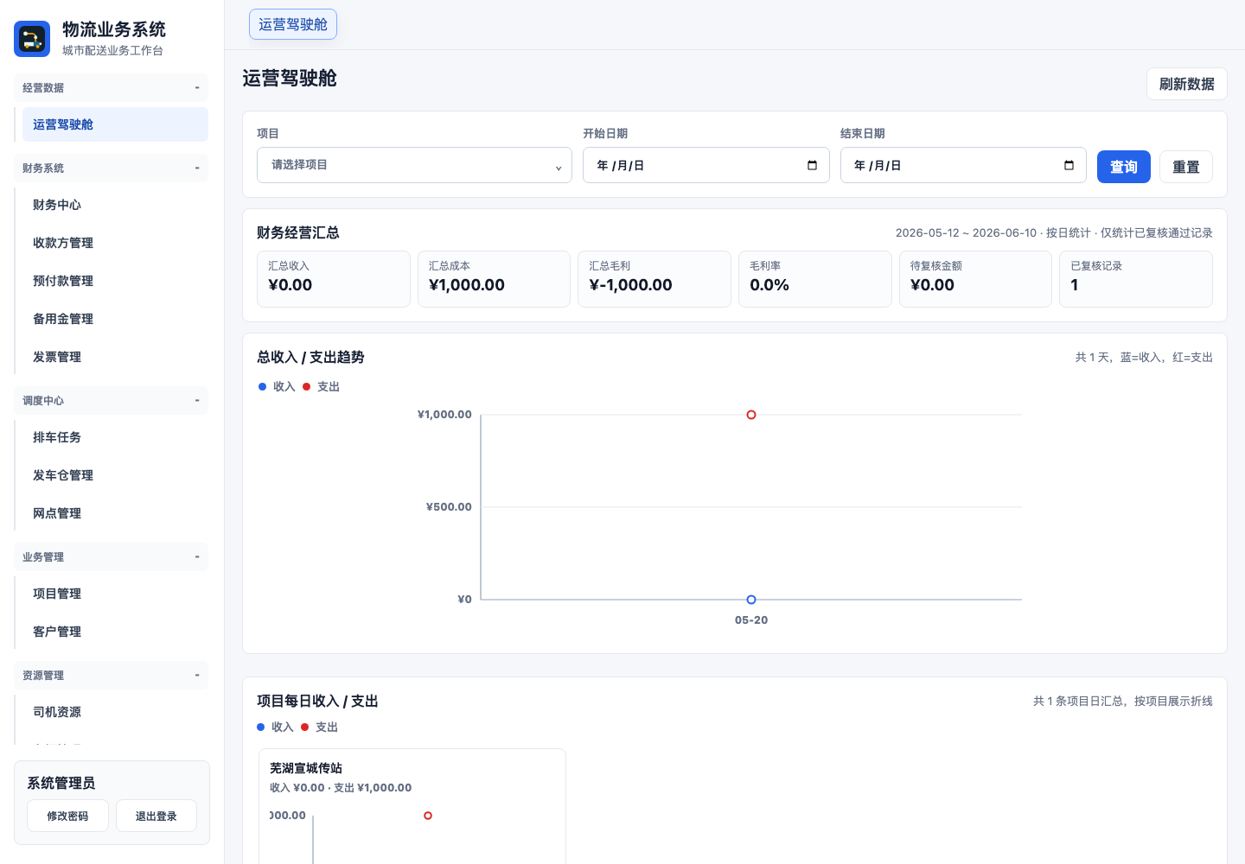The image size is (1245, 864).
Task: Go to 客户管理
Action: pyautogui.click(x=115, y=632)
